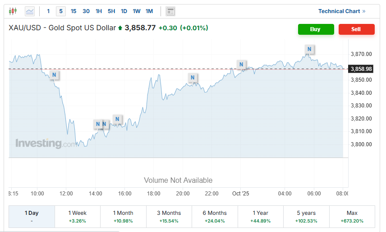
Task: Click the news layout icon in toolbar
Action: tap(170, 11)
